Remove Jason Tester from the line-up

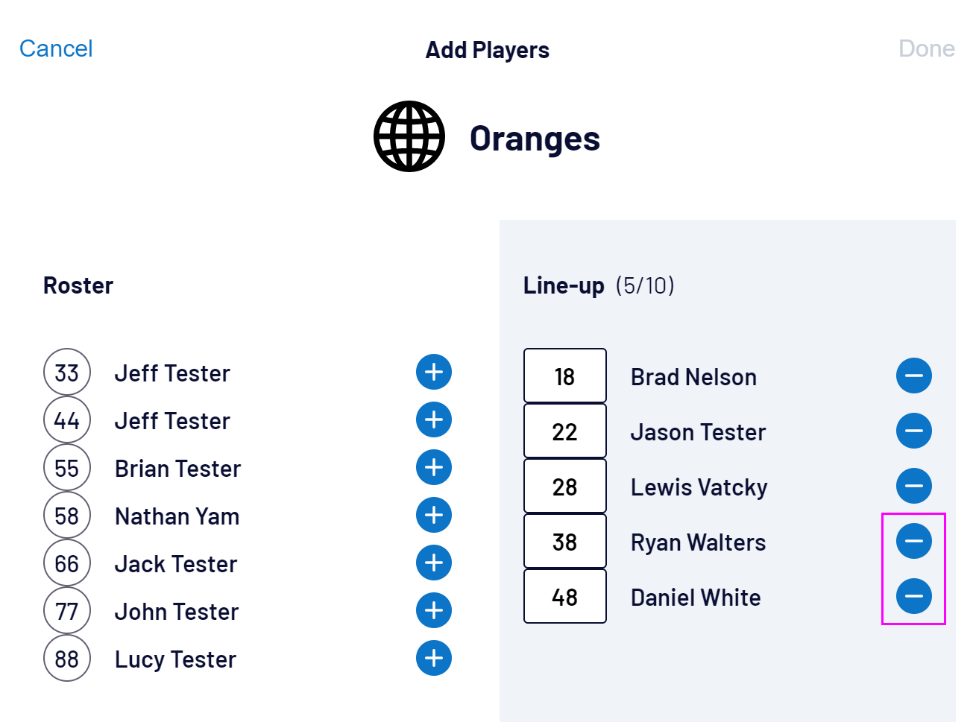tap(913, 431)
